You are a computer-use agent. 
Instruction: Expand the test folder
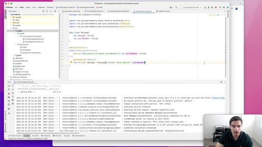pyautogui.click(x=14, y=56)
